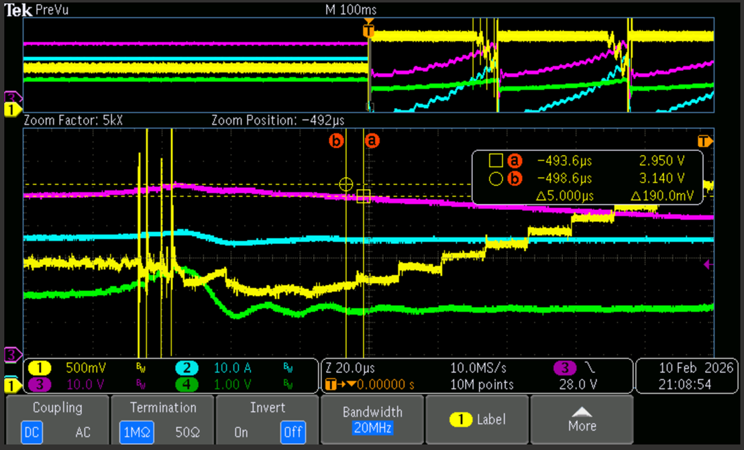
Task: Click channel 4 bandwidth limit Bw icon
Action: pyautogui.click(x=288, y=384)
